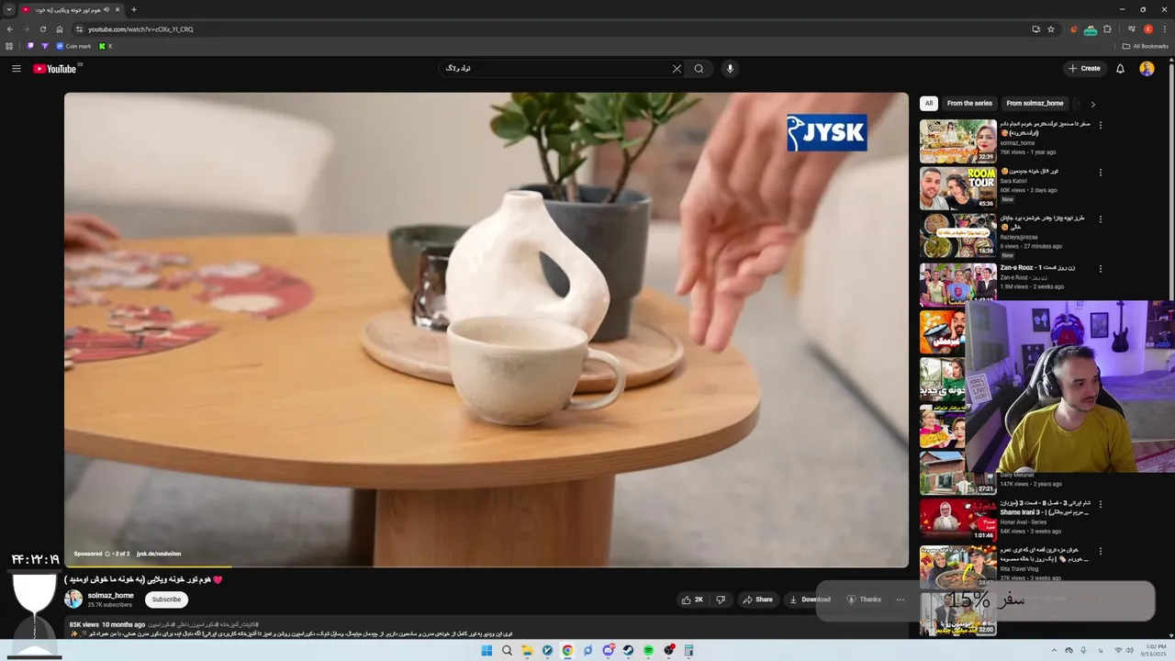This screenshot has height=661, width=1175.
Task: Open the Kick K bookmark
Action: tap(106, 46)
